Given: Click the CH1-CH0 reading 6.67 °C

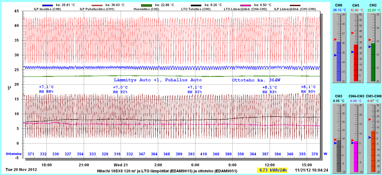Looking at the screenshot, I should 373,101.
